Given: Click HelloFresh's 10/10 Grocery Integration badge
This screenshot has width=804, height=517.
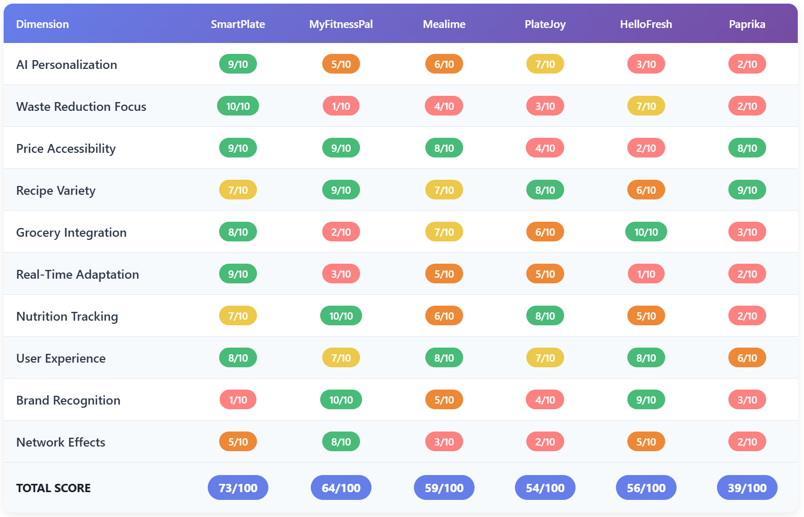Looking at the screenshot, I should [646, 232].
